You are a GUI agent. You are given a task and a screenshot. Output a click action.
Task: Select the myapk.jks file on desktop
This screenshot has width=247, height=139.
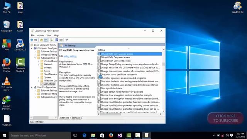(x=7, y=120)
